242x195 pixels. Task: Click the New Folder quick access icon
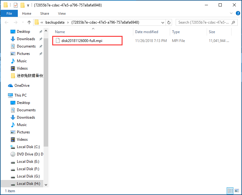tap(22, 5)
